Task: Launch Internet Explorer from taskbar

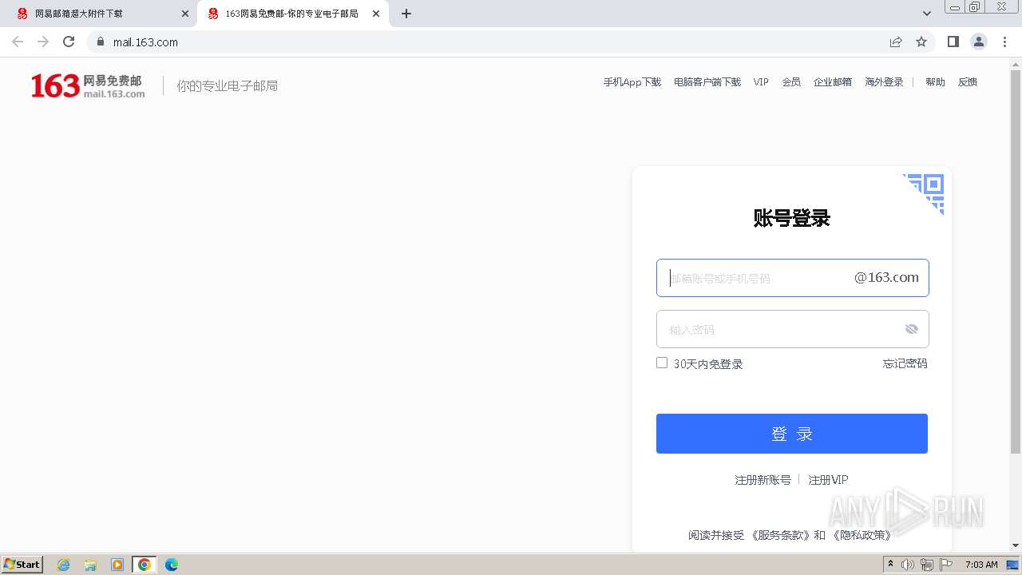Action: point(64,565)
